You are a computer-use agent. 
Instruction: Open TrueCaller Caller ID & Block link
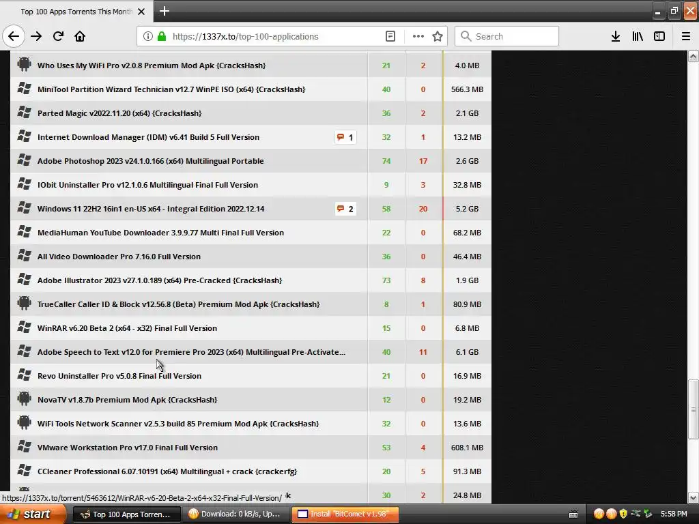tap(178, 304)
